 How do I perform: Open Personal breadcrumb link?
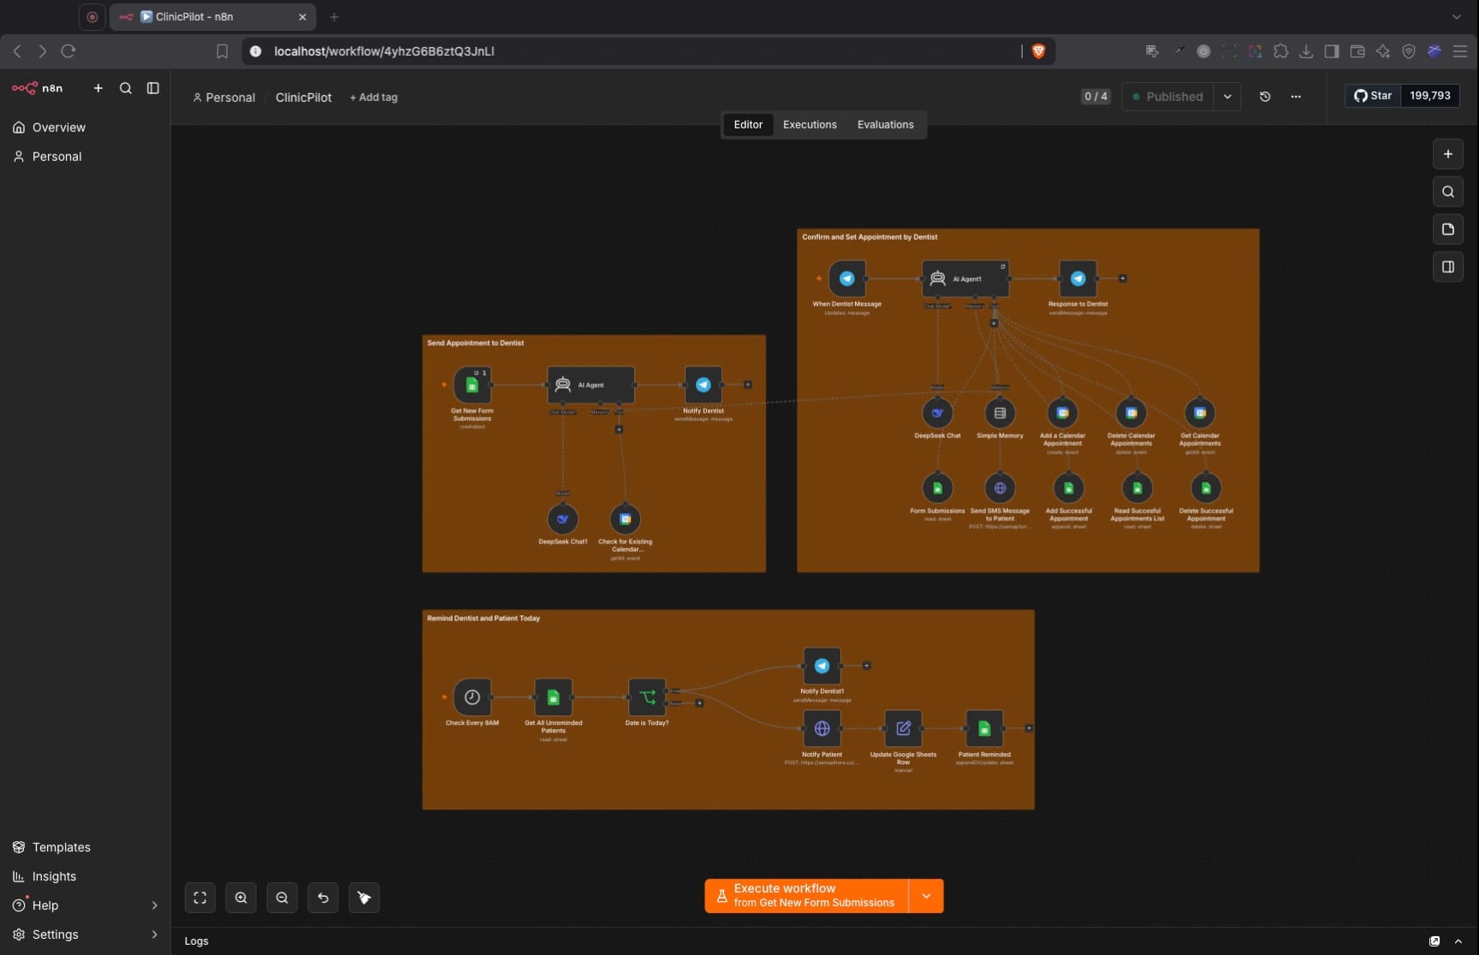point(224,98)
